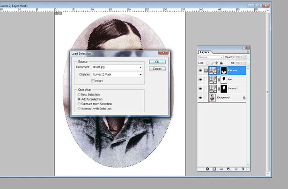Click the lock icon on Background layer

[x=244, y=98]
